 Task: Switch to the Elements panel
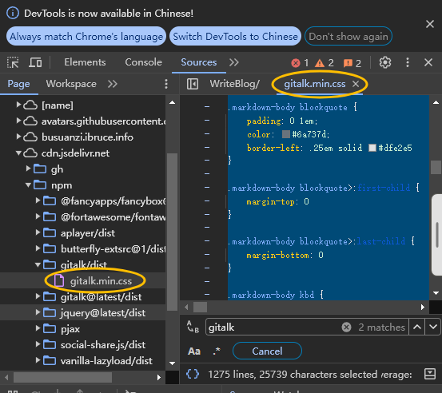(85, 62)
